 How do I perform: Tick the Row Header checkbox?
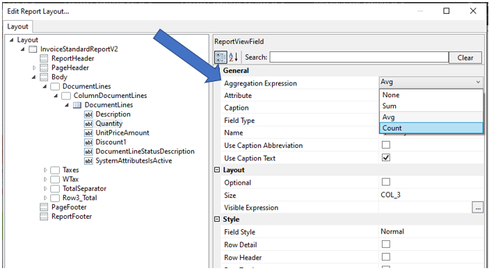[x=386, y=257]
